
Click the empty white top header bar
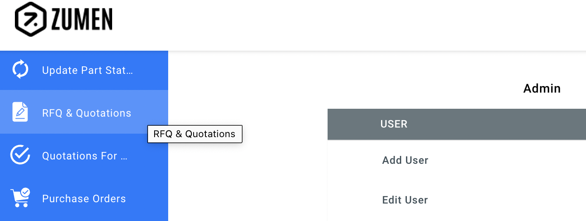point(350,24)
